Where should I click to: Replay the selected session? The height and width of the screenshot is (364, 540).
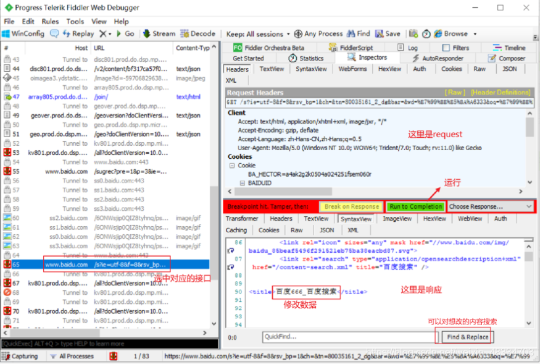[x=78, y=33]
